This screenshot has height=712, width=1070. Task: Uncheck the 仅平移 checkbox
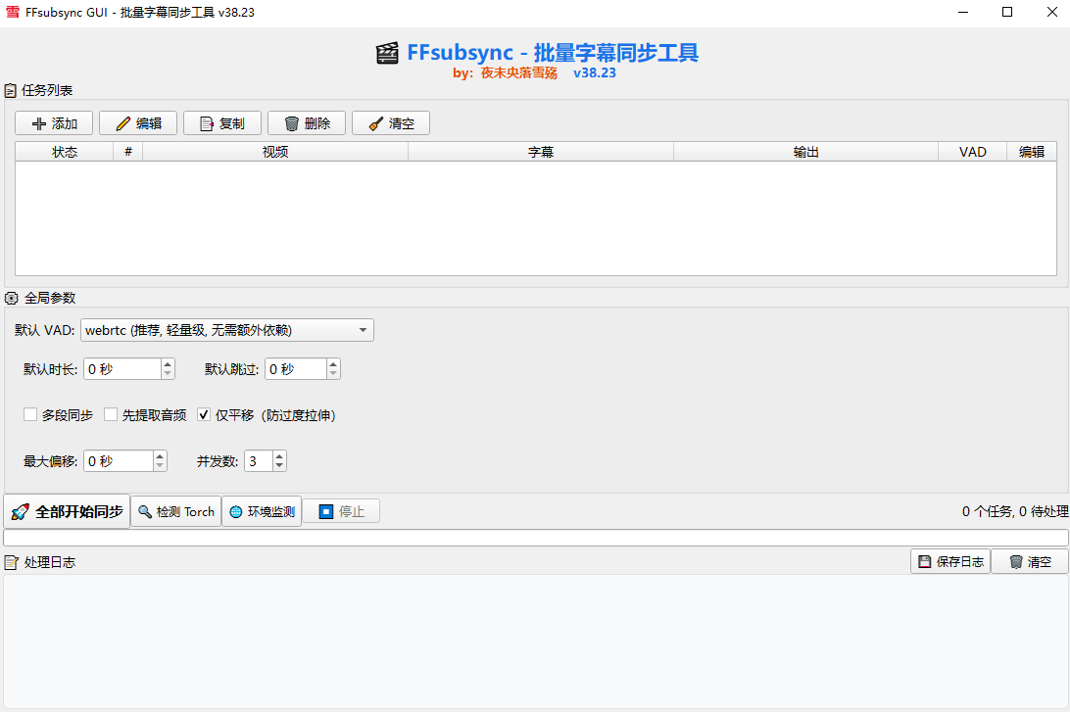click(x=204, y=414)
